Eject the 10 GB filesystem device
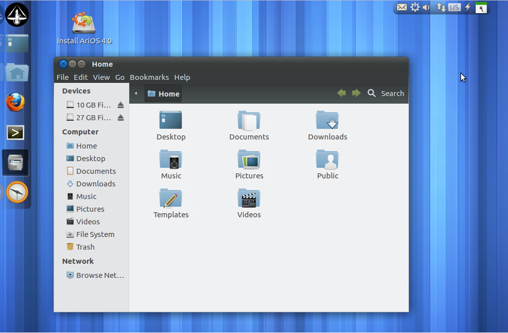Image resolution: width=508 pixels, height=333 pixels. pyautogui.click(x=121, y=105)
